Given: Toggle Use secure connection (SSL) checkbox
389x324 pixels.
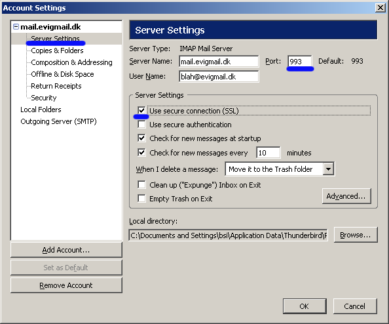Looking at the screenshot, I should click(141, 110).
